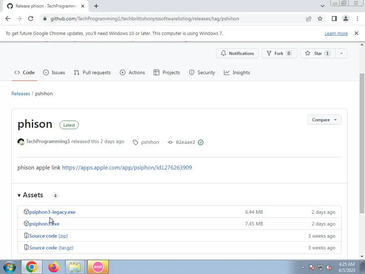Image resolution: width=365 pixels, height=274 pixels.
Task: Click the Notifications button
Action: click(x=237, y=54)
